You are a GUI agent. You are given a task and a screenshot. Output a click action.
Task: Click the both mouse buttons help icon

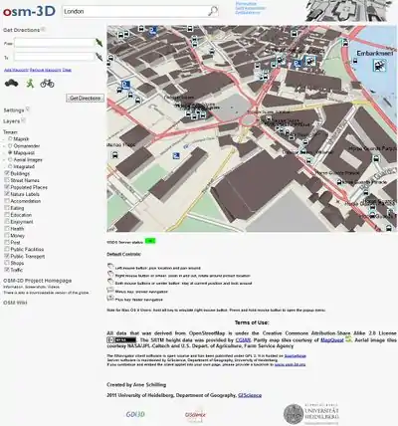110,282
